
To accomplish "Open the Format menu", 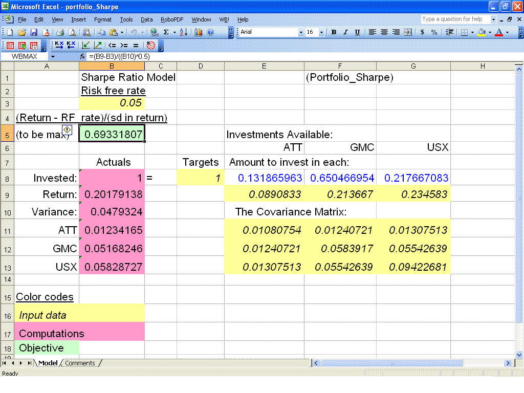I will coord(103,20).
